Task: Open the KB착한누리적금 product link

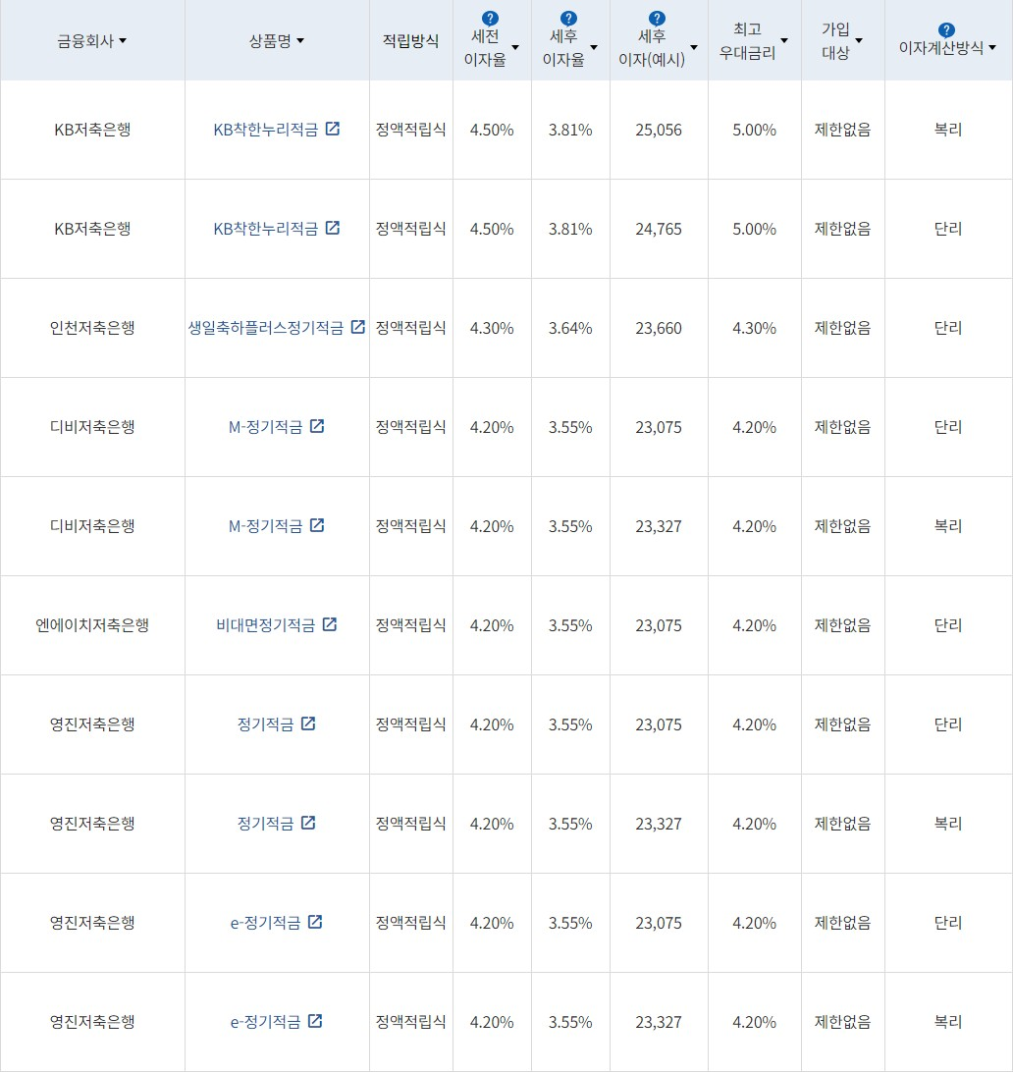Action: (267, 129)
